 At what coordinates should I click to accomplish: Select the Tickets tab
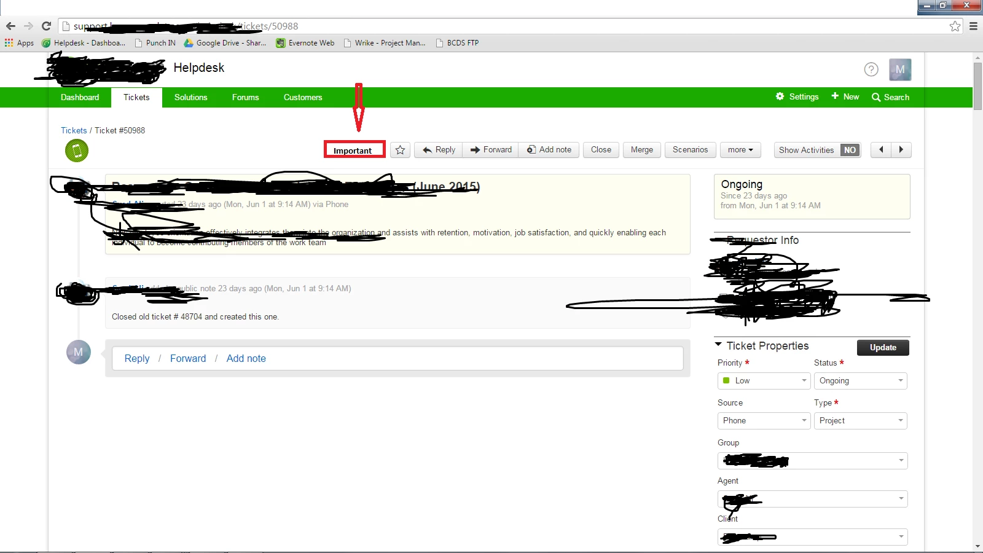tap(136, 97)
